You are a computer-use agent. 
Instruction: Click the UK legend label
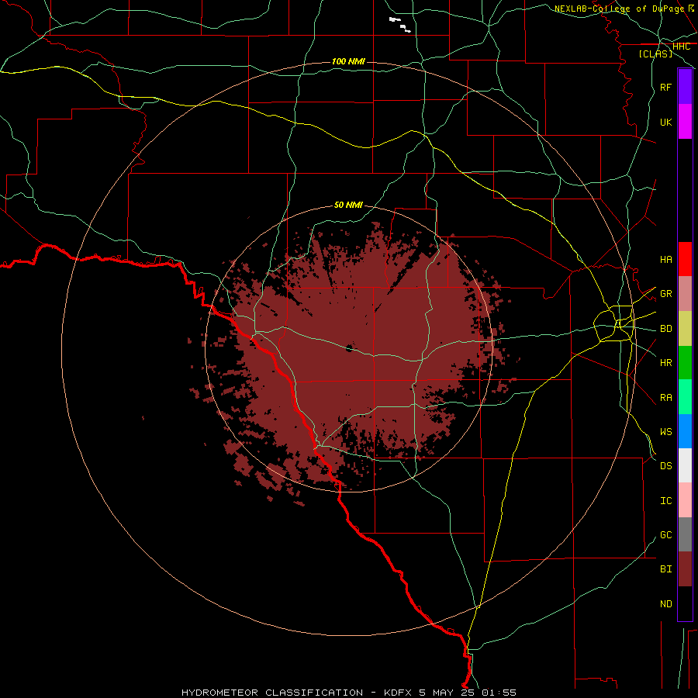tap(666, 122)
